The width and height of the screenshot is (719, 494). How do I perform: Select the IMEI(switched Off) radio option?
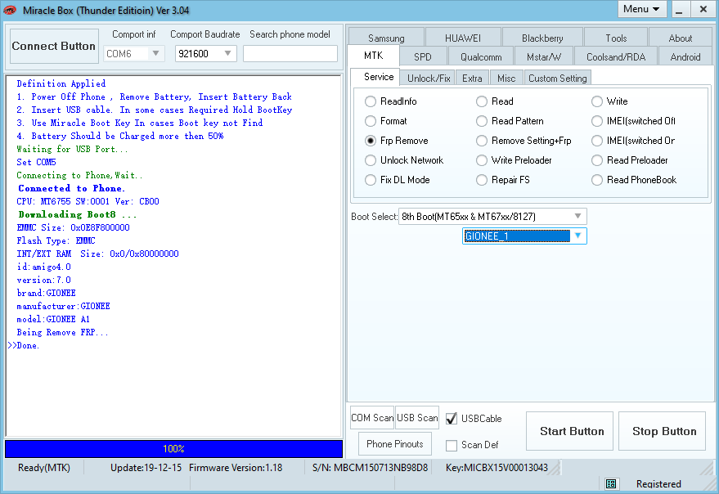(635, 121)
